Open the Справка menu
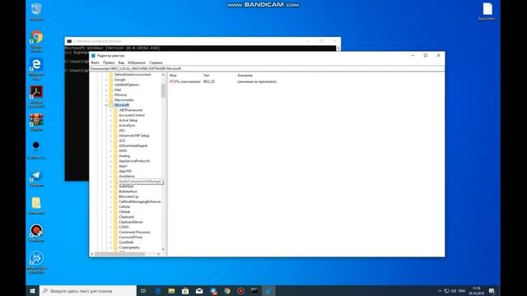This screenshot has width=527, height=296. coord(156,62)
